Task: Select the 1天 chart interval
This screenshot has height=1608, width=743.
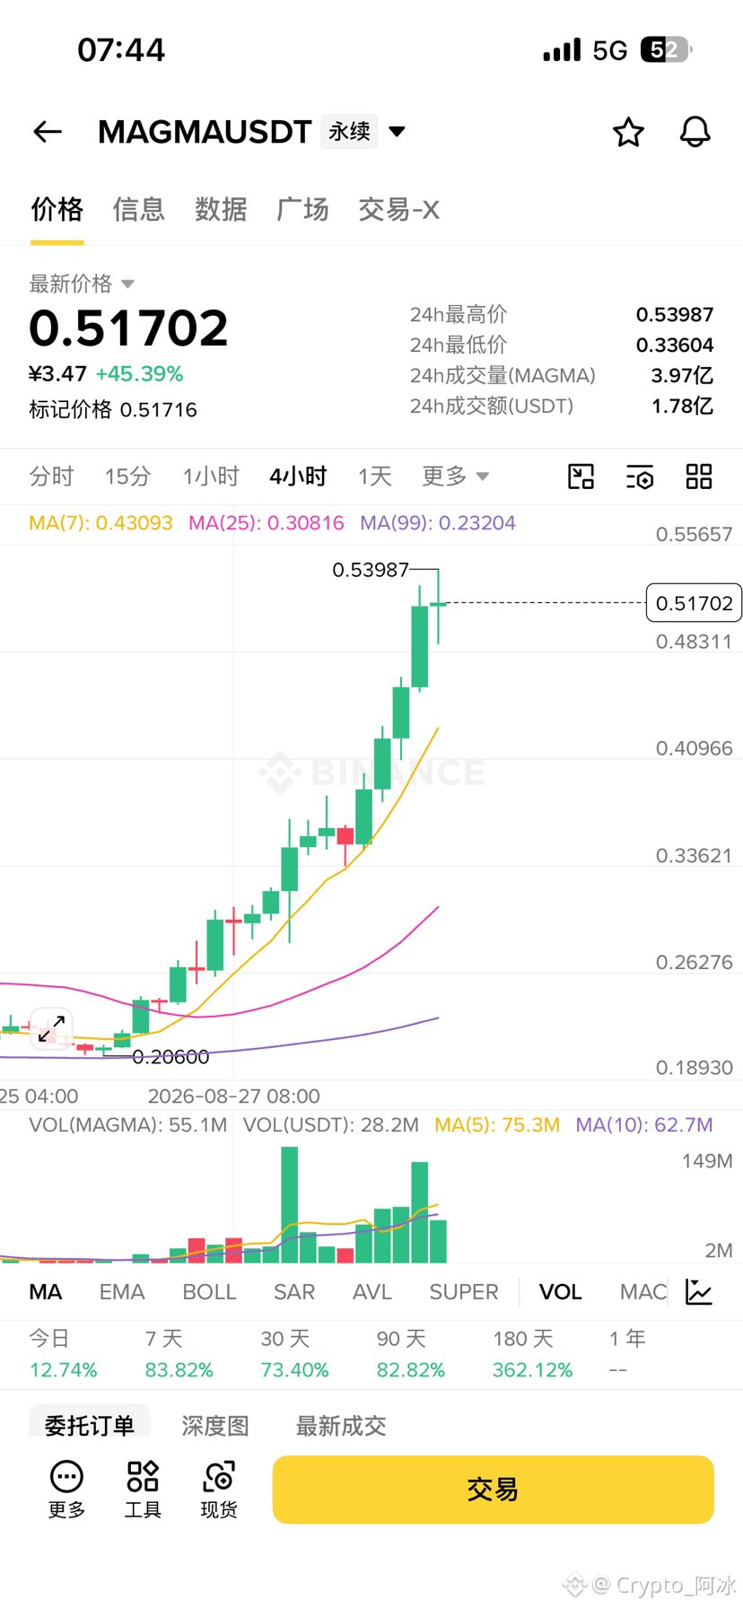Action: click(x=375, y=476)
